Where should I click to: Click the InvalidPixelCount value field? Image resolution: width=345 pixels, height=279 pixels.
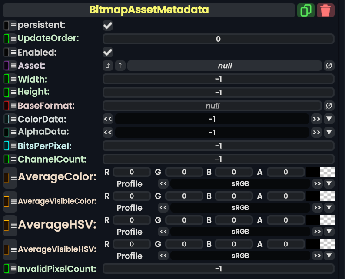218,269
